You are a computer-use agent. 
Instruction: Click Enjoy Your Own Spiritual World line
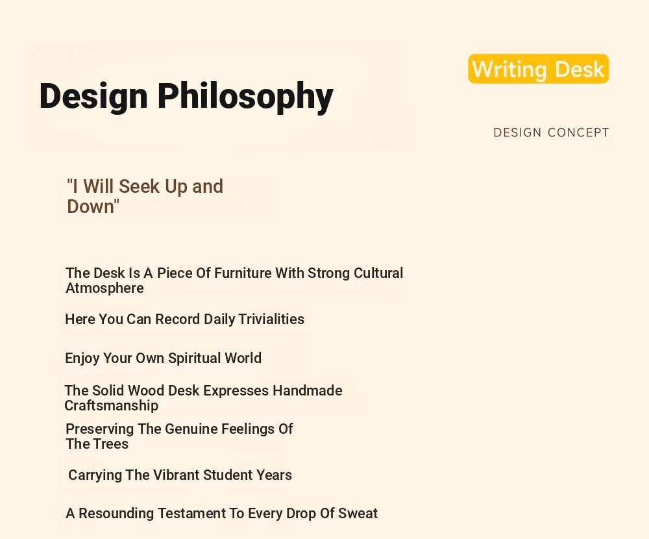[x=163, y=358]
